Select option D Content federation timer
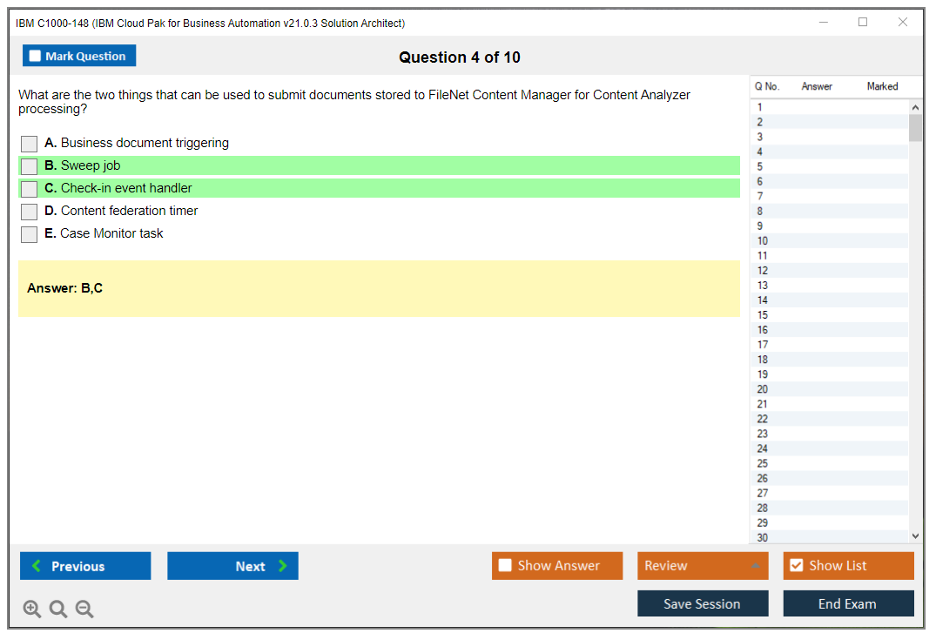This screenshot has width=936, height=640. [30, 212]
